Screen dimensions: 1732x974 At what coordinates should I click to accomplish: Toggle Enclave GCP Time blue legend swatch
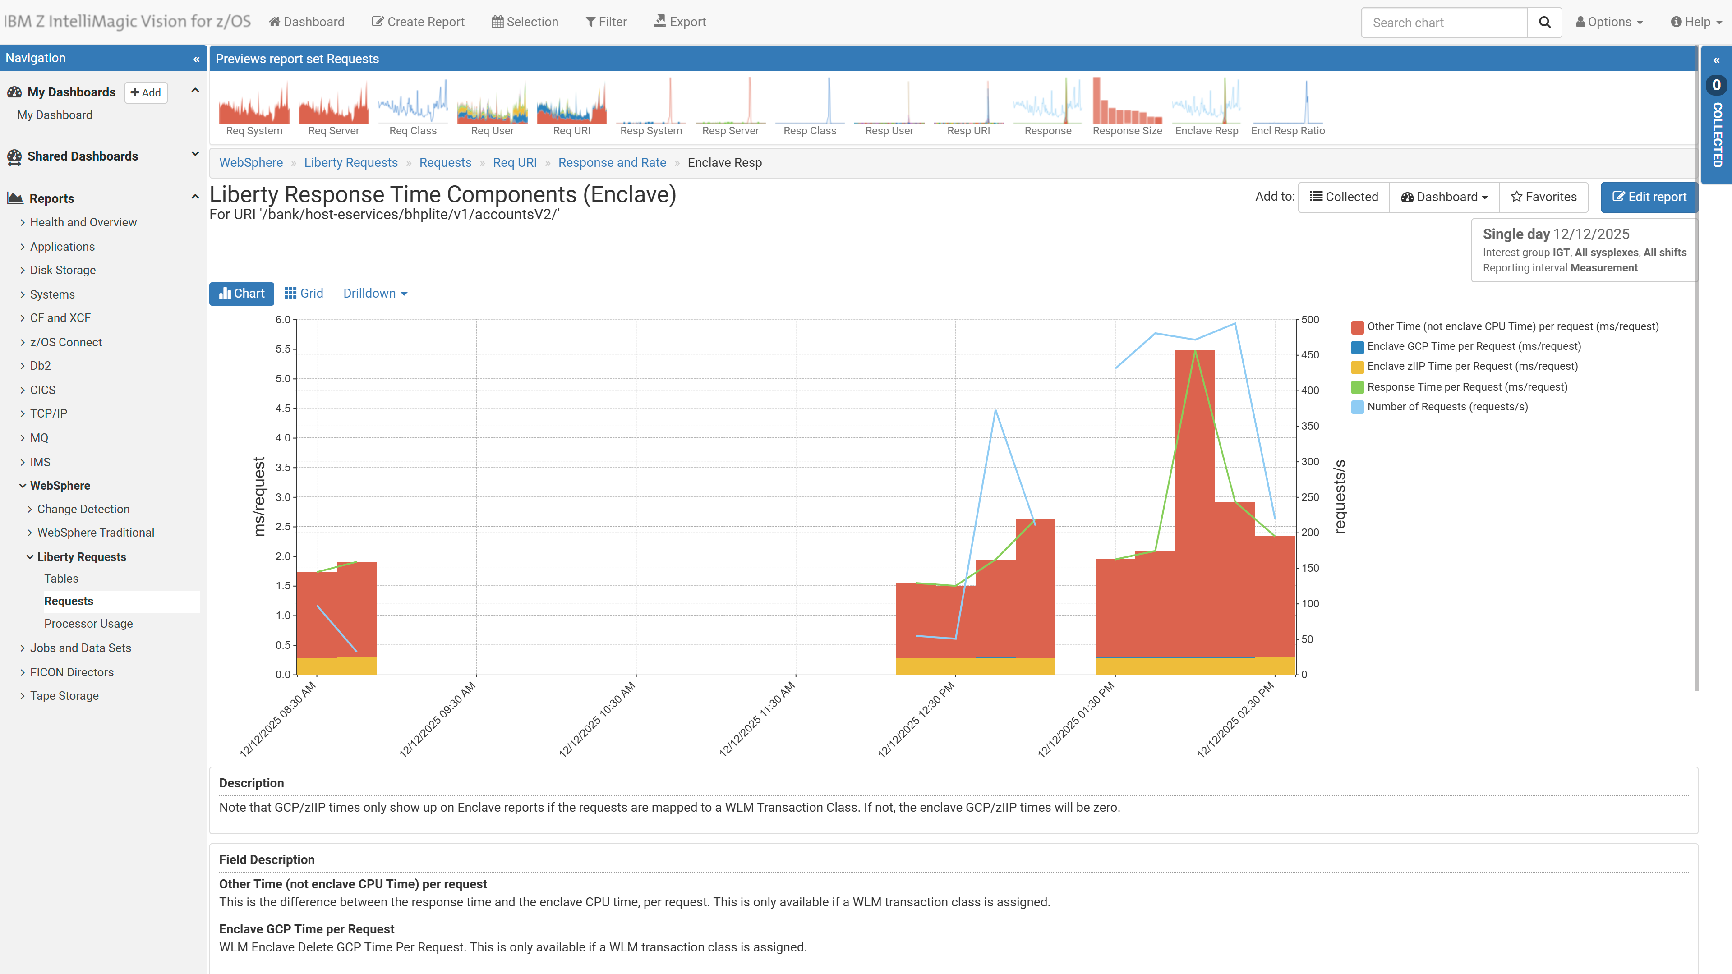pos(1357,347)
